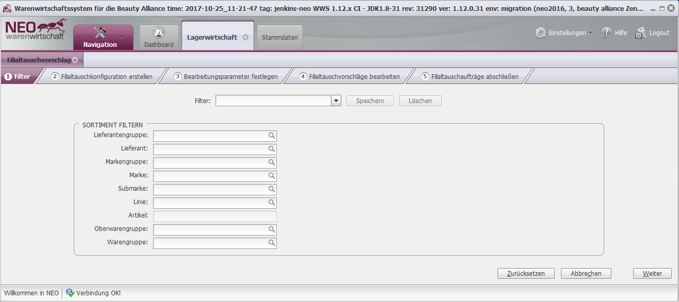Go to step 1 Filter
This screenshot has height=302, width=679.
(x=18, y=76)
